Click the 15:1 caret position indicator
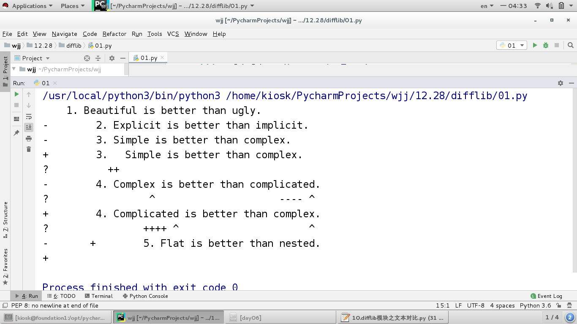This screenshot has height=324, width=577. (443, 305)
